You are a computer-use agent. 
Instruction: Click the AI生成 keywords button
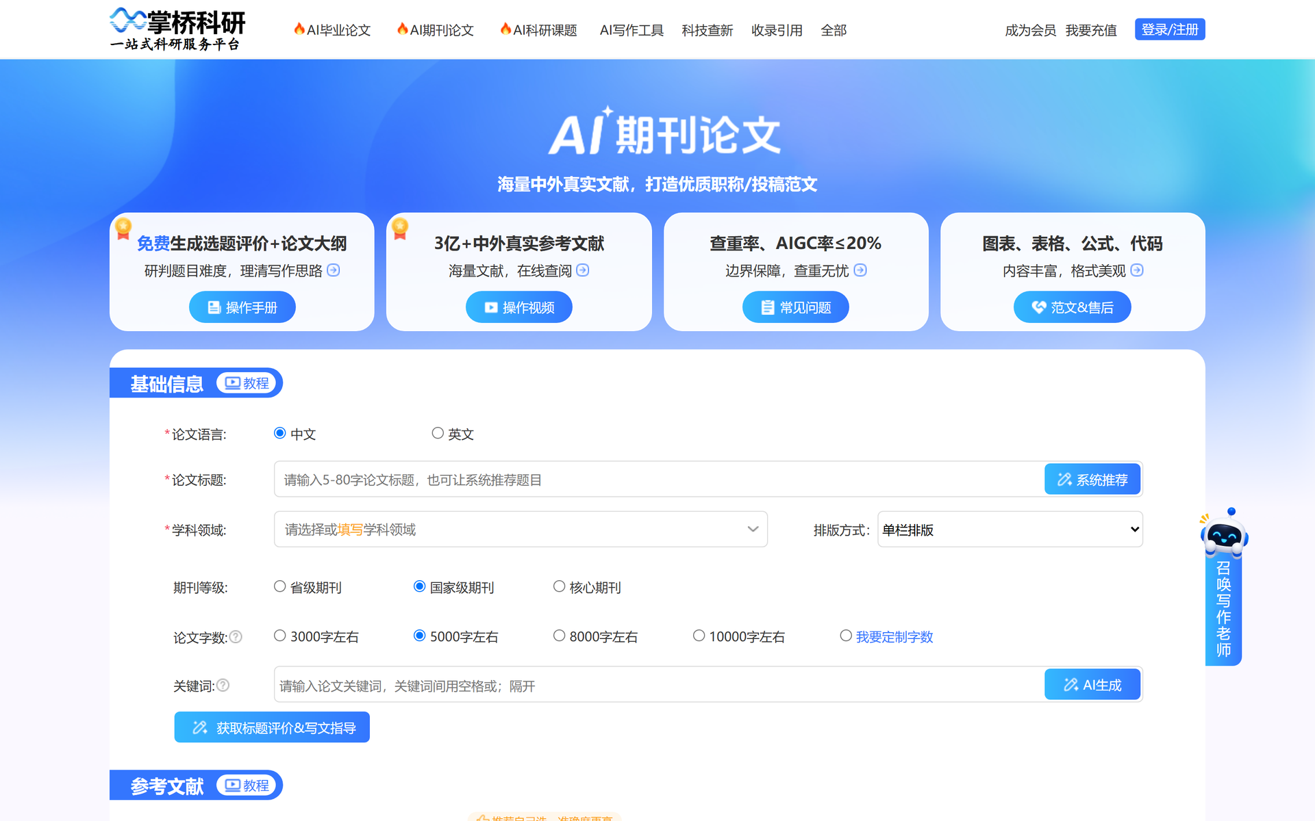[1092, 684]
